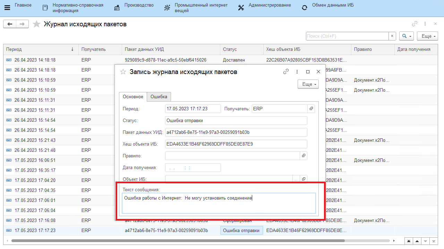The width and height of the screenshot is (444, 249).
Task: Clear the search field with X
Action: (x=392, y=36)
